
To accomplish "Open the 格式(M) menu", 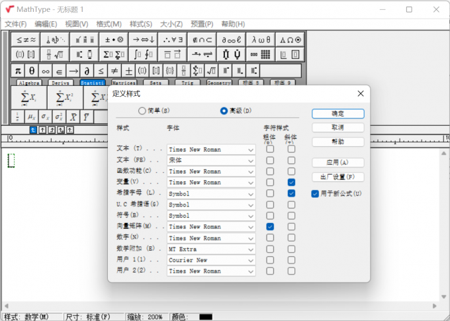I will click(x=109, y=24).
